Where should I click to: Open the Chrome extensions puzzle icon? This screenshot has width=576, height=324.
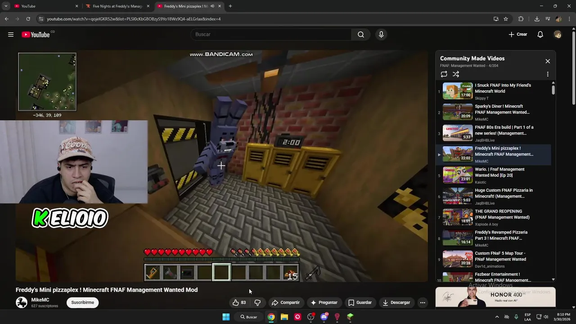(521, 19)
